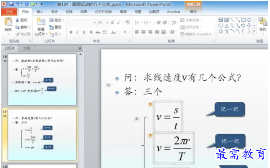270x168 pixels.
Task: Click the Format Painter (格式刷) icon
Action: click(x=17, y=34)
